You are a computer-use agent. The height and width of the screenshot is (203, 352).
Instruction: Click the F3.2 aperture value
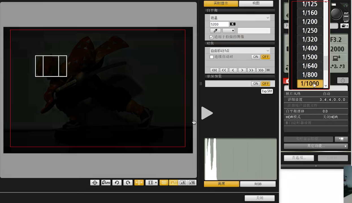(336, 40)
